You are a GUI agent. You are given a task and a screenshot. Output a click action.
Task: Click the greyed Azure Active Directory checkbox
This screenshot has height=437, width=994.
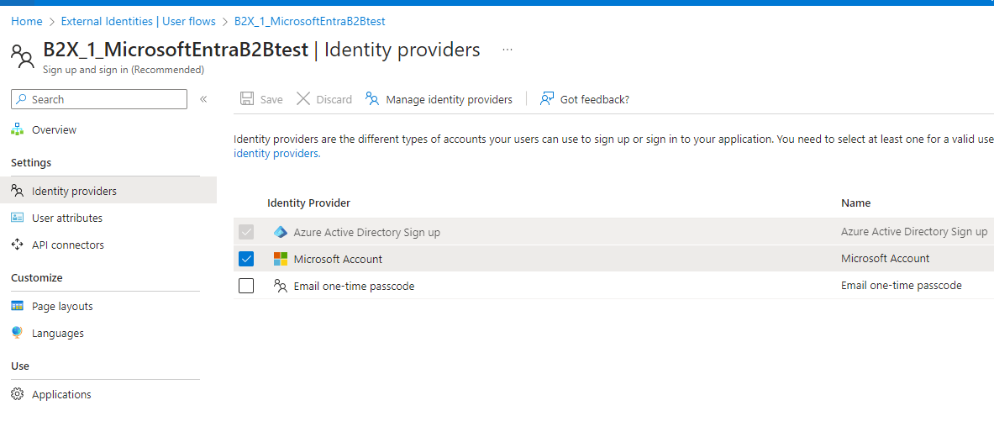pyautogui.click(x=246, y=232)
